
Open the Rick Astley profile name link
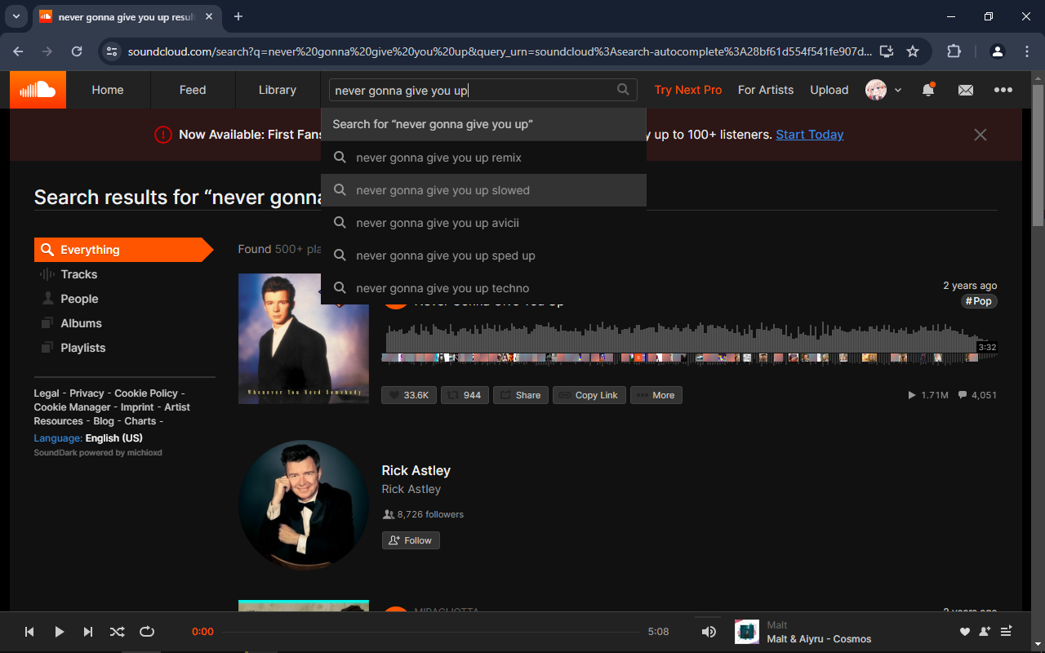pos(416,470)
